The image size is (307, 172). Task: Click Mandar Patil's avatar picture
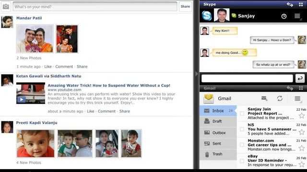pyautogui.click(x=7, y=22)
